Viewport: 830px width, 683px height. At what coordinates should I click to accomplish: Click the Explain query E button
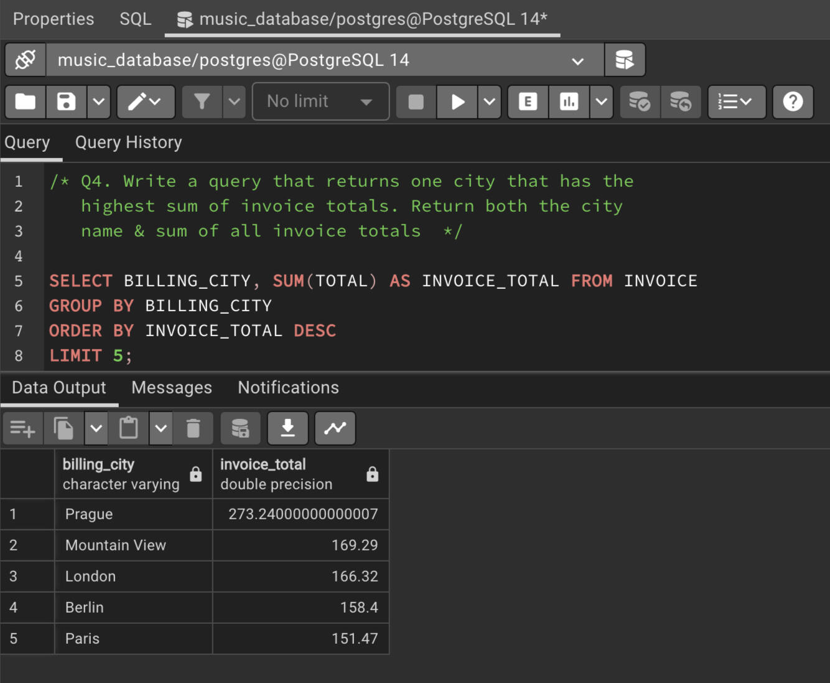point(528,102)
